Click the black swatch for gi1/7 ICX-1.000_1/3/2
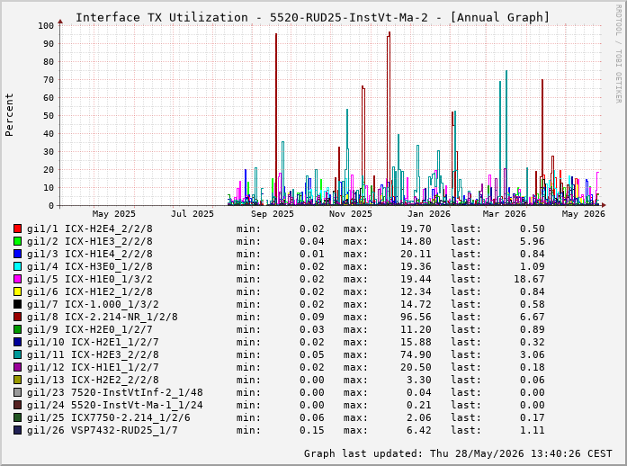627x466 pixels. pyautogui.click(x=17, y=304)
